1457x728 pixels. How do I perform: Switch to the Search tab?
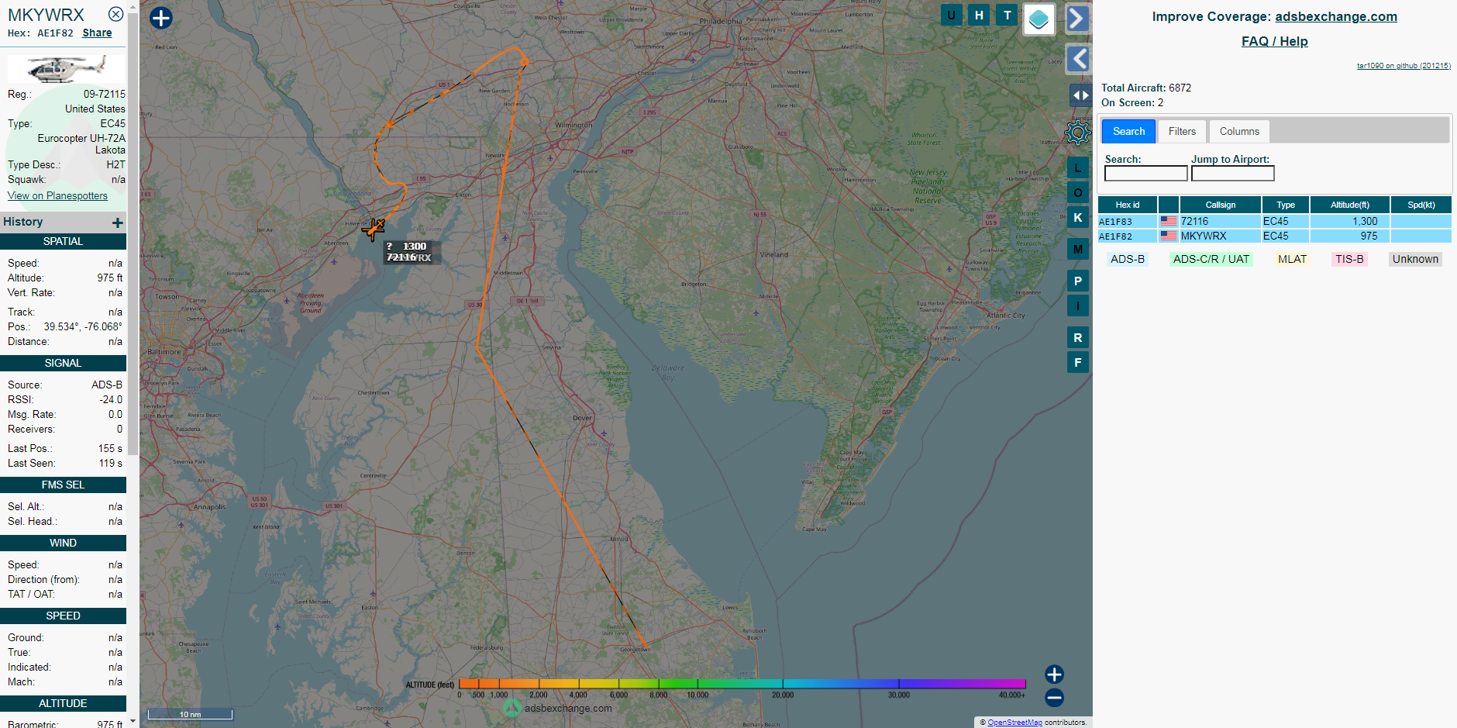[1128, 131]
